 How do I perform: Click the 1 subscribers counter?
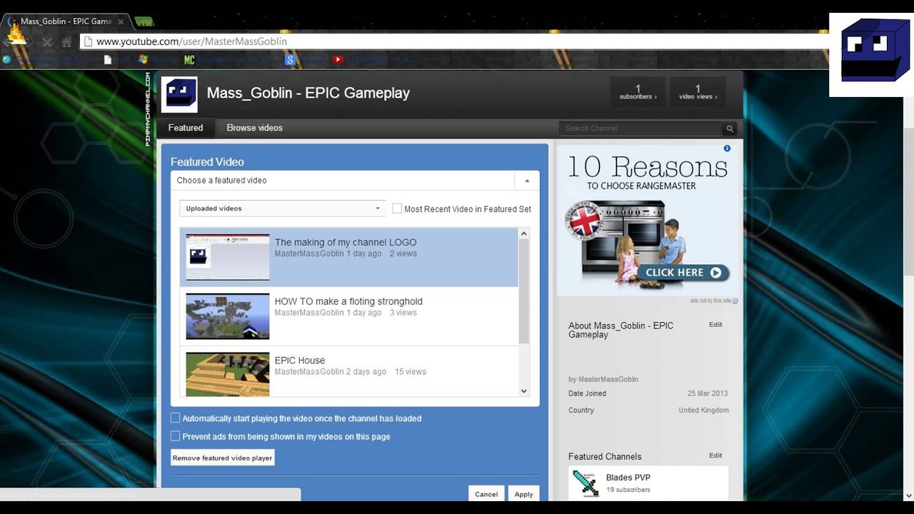click(x=638, y=93)
